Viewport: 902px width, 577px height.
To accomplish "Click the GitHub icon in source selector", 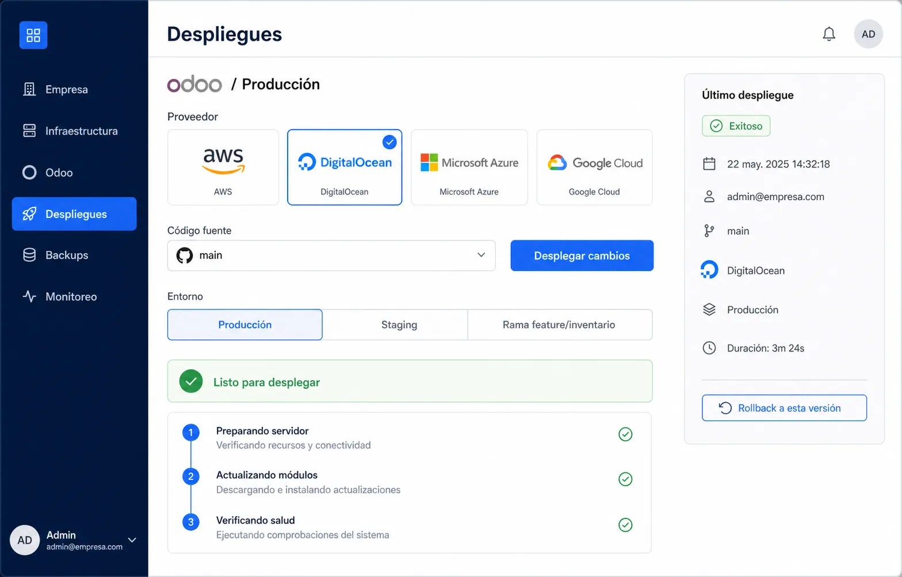I will point(185,255).
